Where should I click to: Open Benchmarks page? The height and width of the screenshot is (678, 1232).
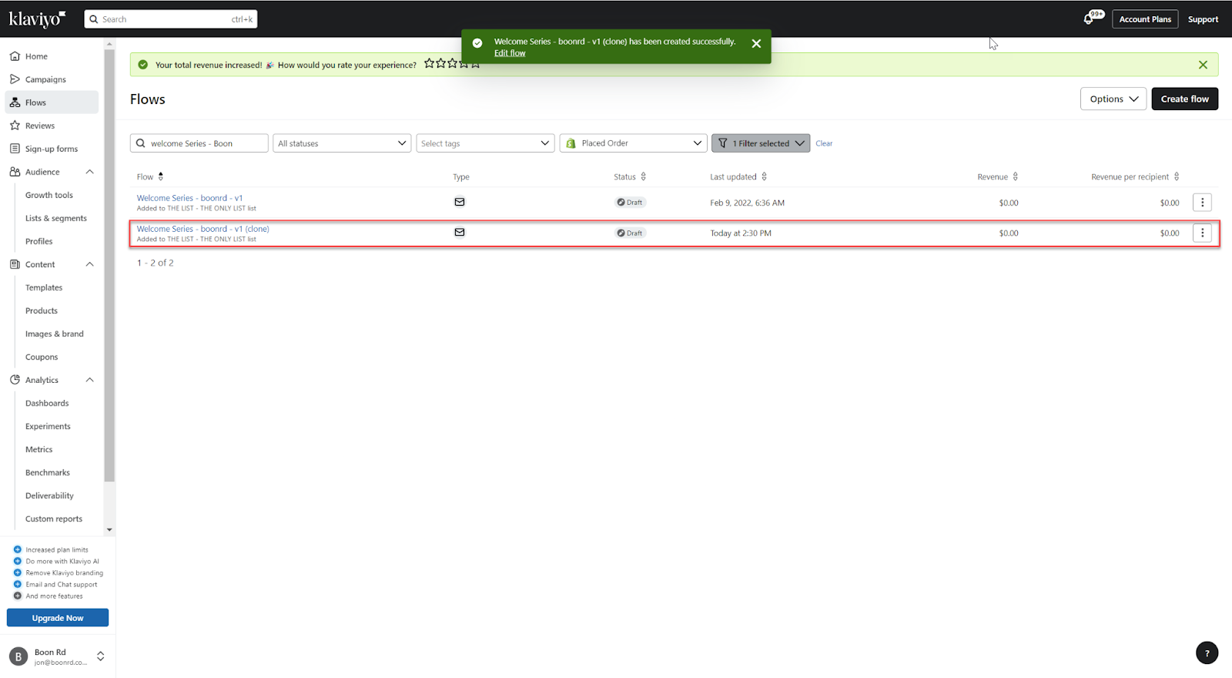48,472
